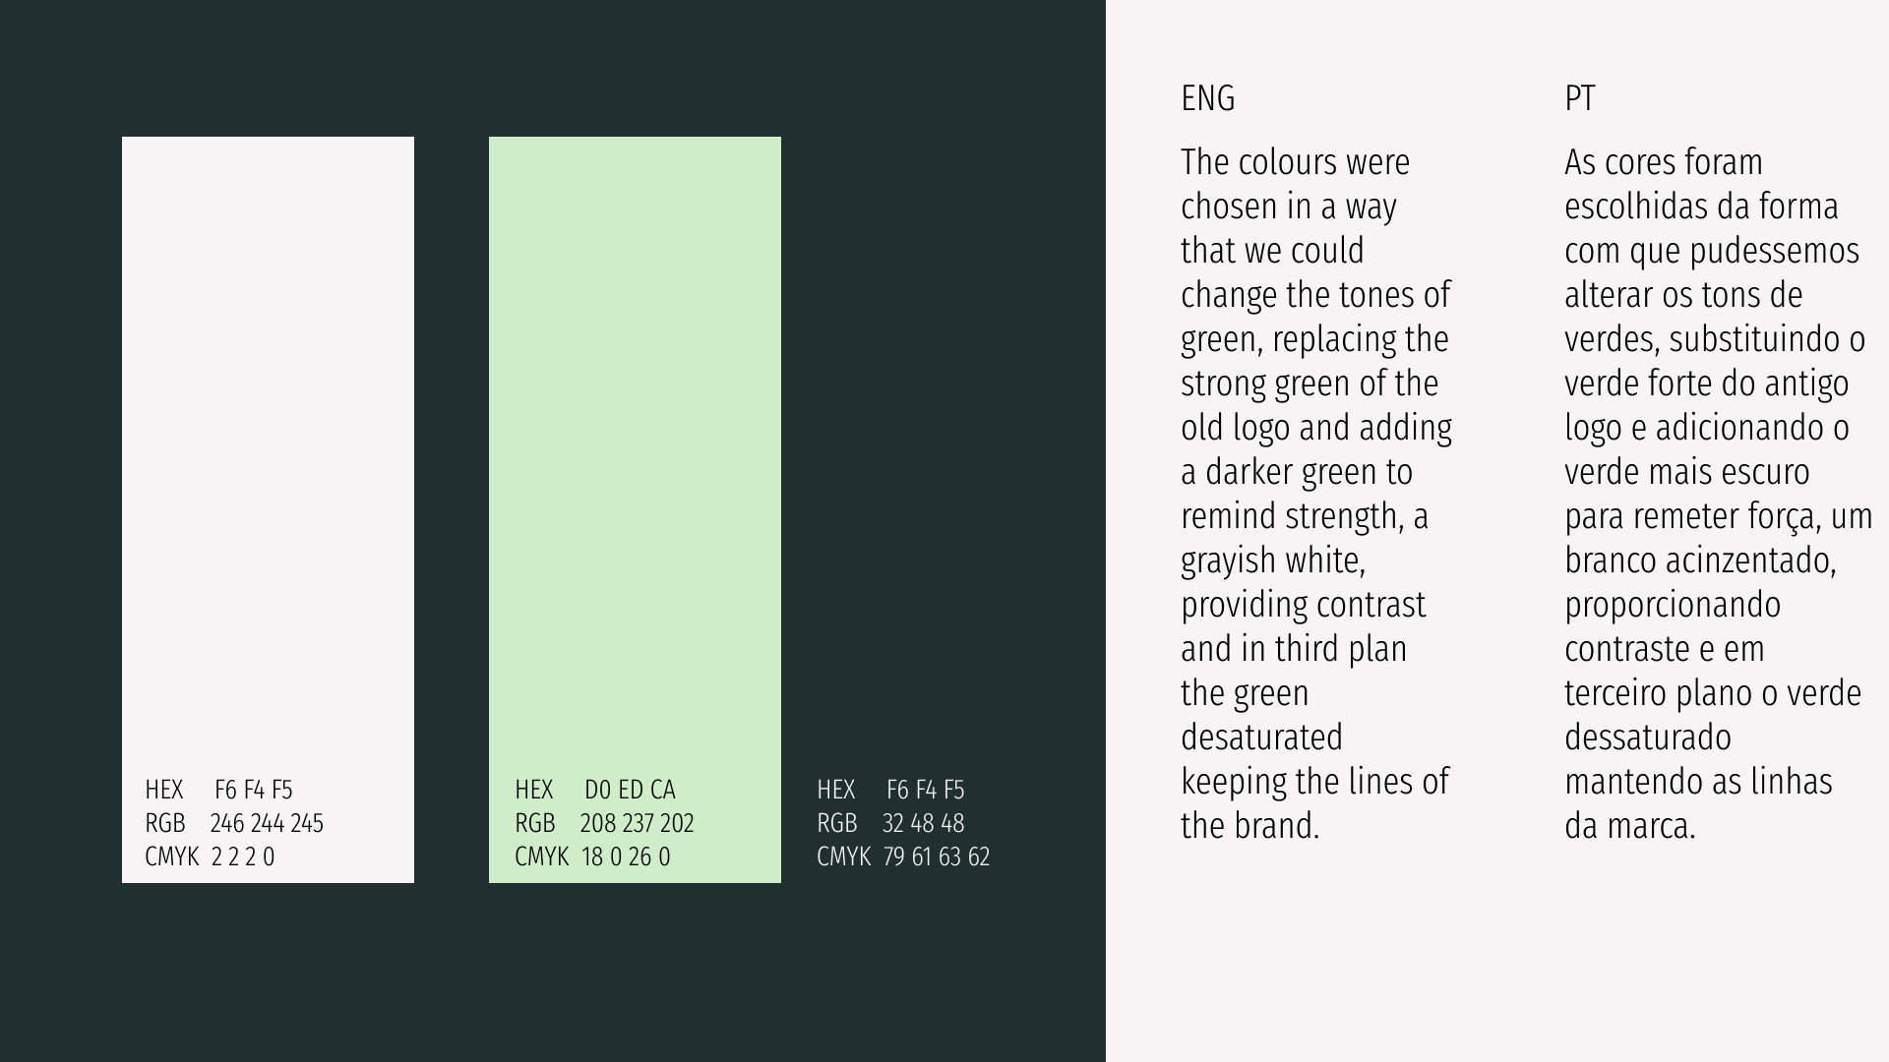Screen dimensions: 1889x1062
Task: Select the RGB 208 237 202 text
Action: point(604,823)
